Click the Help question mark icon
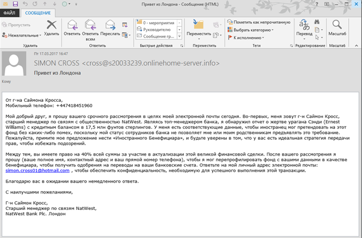Screen dimensions: 362x238 click(317, 4)
